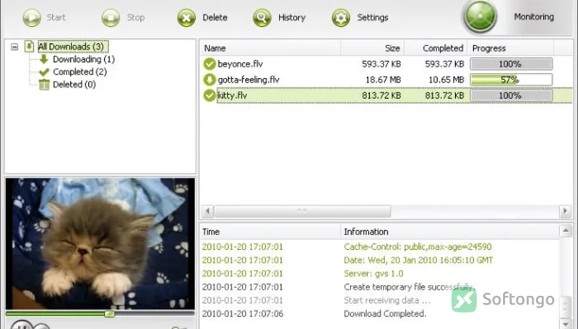Click the 100% progress bar of kitty.flv
Viewport: 578px width, 329px height.
click(511, 96)
